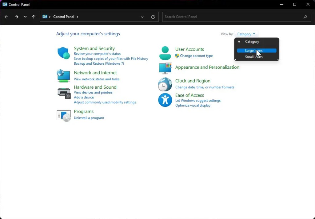Click the Uninstall a program link
The image size is (315, 219).
89,118
